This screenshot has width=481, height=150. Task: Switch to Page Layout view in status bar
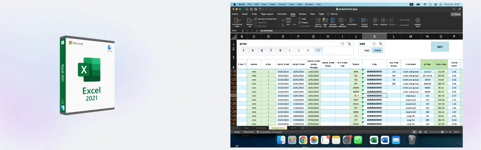pos(420,132)
